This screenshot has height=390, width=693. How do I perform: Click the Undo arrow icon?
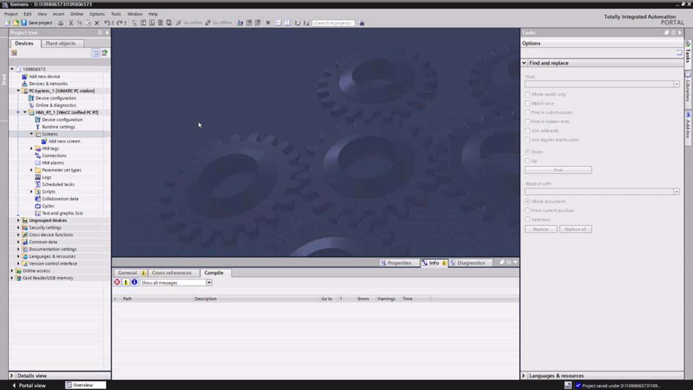pyautogui.click(x=107, y=23)
